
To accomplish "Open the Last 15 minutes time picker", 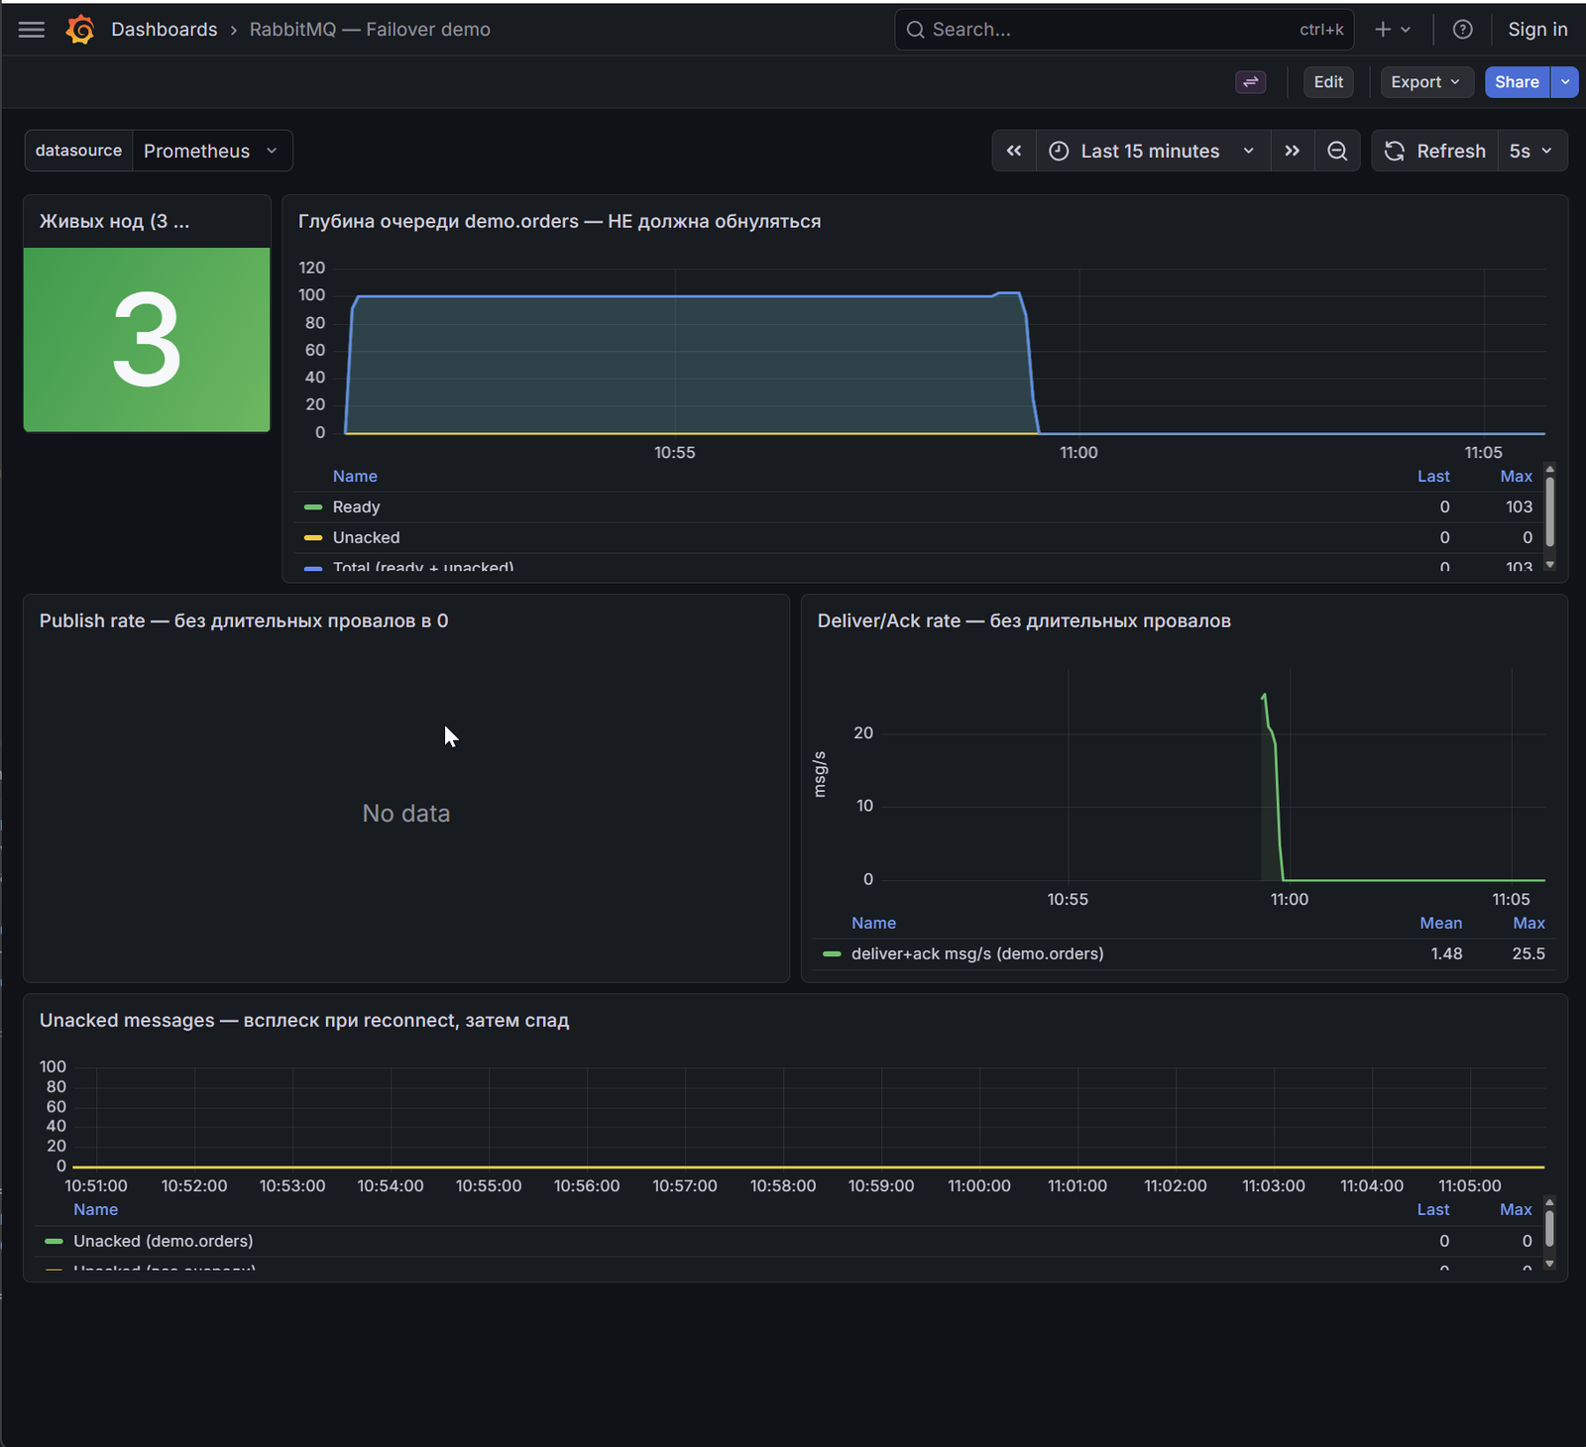I will tap(1153, 151).
